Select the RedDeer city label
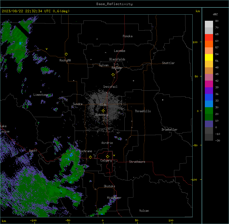229x224 pixels. click(117, 68)
